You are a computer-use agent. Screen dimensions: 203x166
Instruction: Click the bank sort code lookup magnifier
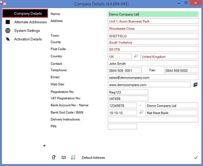click(141, 112)
